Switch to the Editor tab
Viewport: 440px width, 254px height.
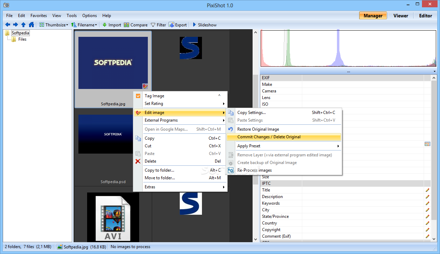[x=425, y=16]
